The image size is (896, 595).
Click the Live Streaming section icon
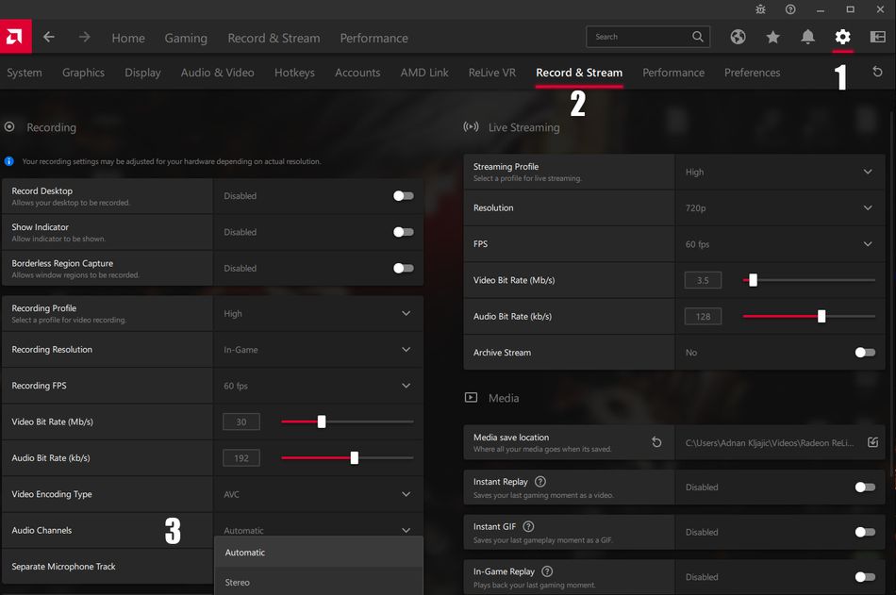click(471, 127)
